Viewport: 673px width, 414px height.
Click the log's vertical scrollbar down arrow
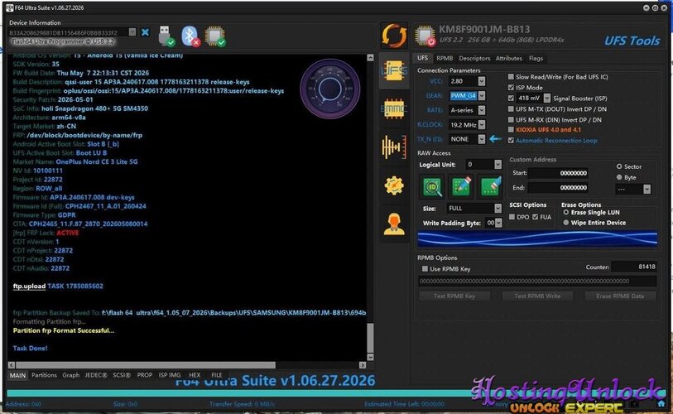click(370, 357)
